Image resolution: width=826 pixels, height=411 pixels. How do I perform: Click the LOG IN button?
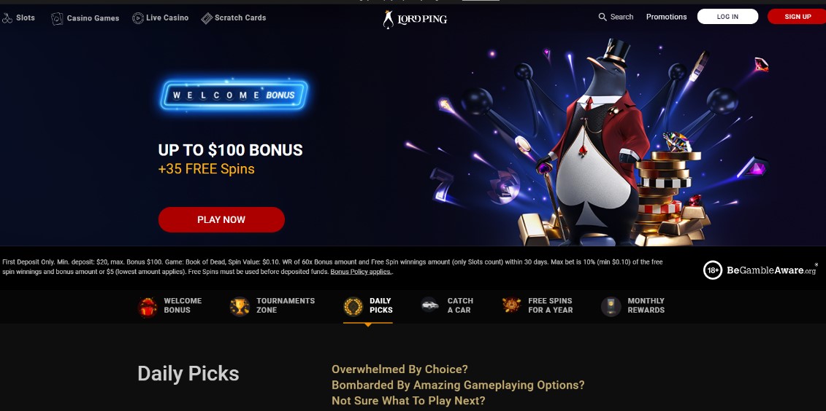point(727,17)
